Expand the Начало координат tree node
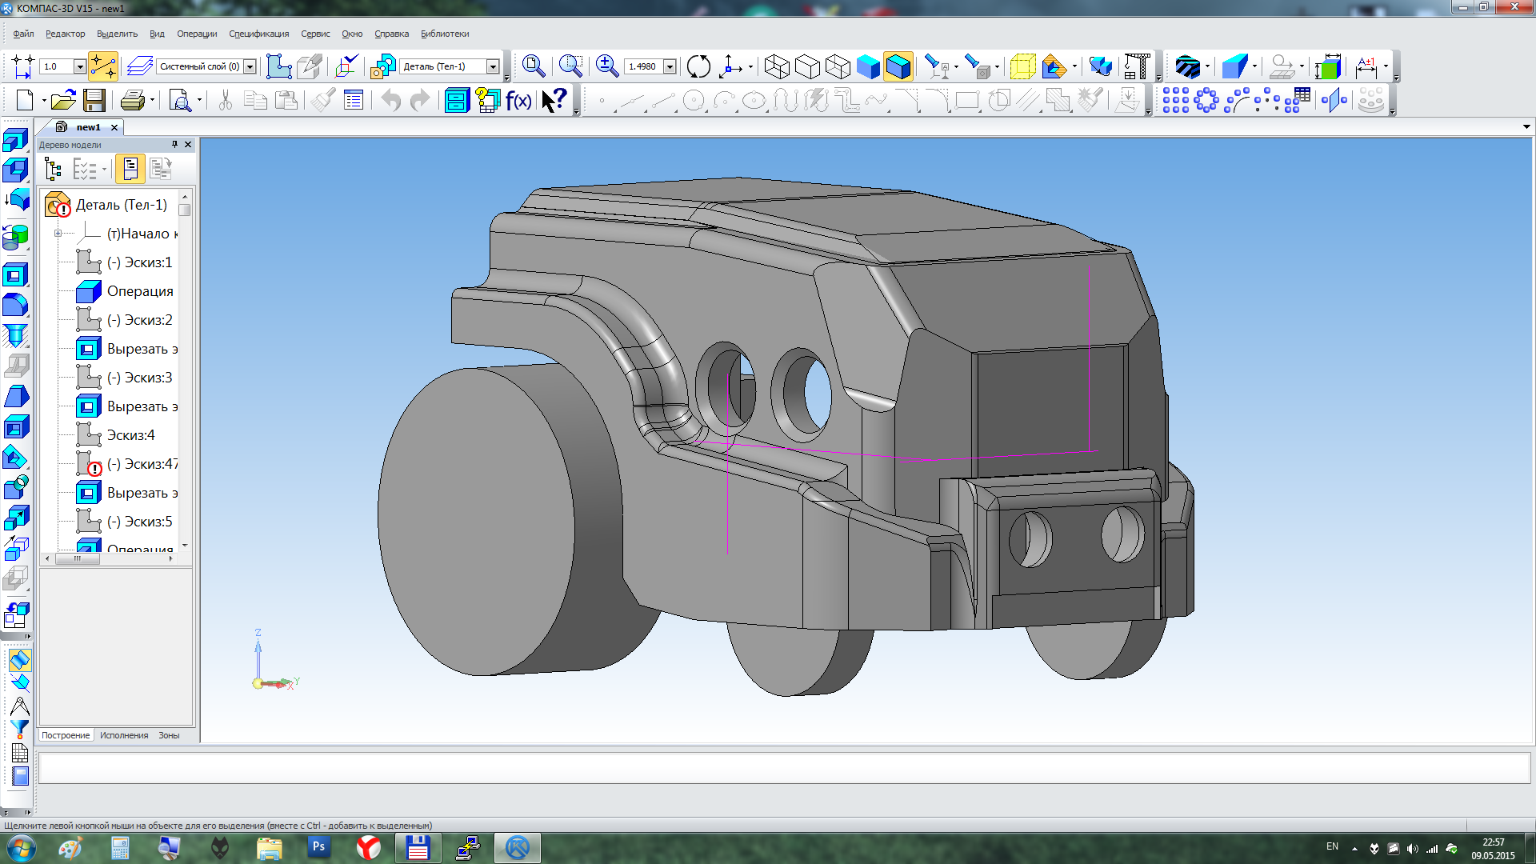Viewport: 1536px width, 864px height. (x=58, y=234)
